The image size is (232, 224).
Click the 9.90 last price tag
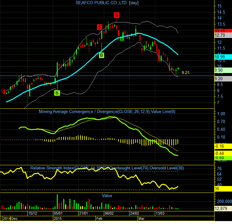pos(223,70)
